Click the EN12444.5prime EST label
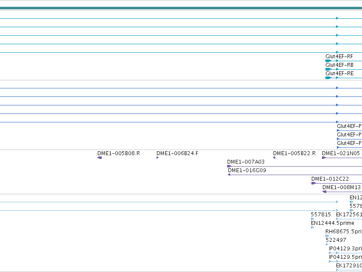362x272 pixels. (333, 223)
